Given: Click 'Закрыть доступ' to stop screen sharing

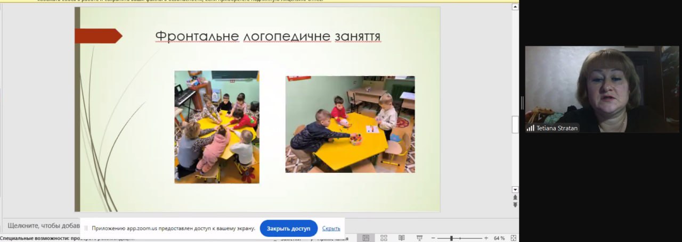Looking at the screenshot, I should pyautogui.click(x=288, y=228).
